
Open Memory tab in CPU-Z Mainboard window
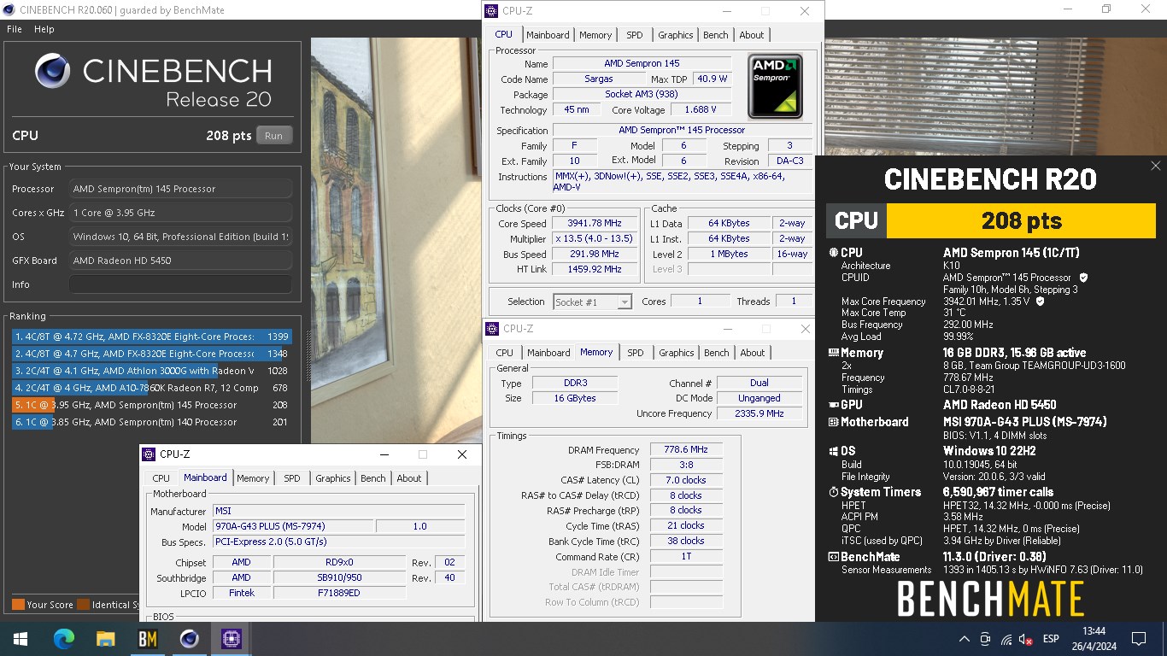pos(253,478)
